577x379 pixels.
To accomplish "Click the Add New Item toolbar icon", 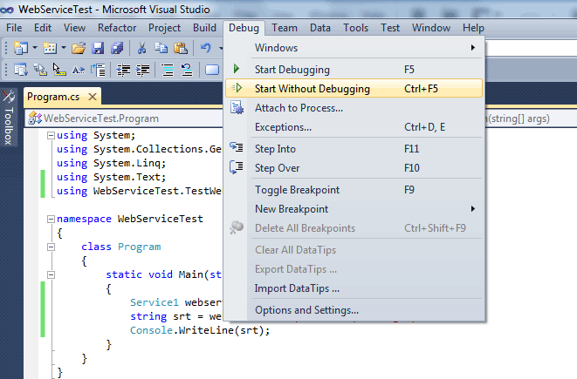I will tap(50, 48).
